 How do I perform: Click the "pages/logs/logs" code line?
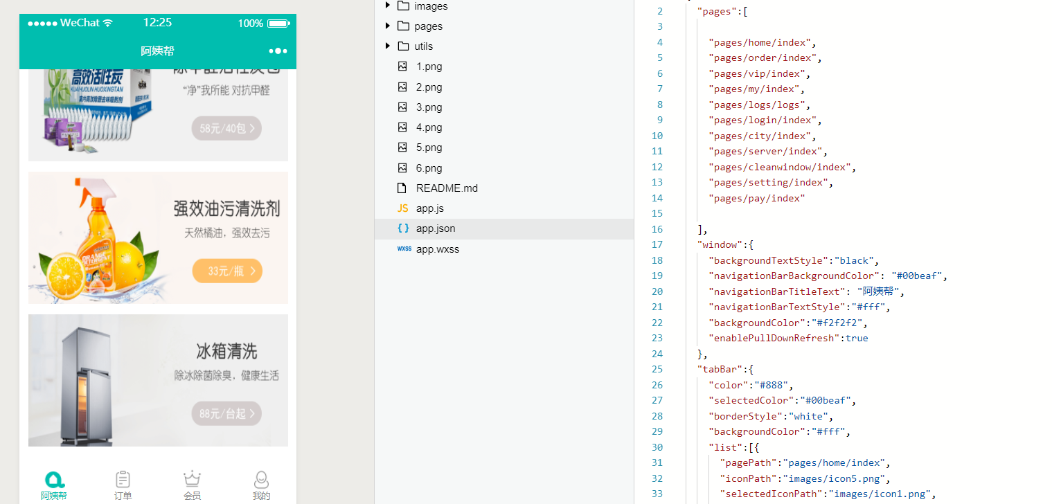(x=759, y=105)
